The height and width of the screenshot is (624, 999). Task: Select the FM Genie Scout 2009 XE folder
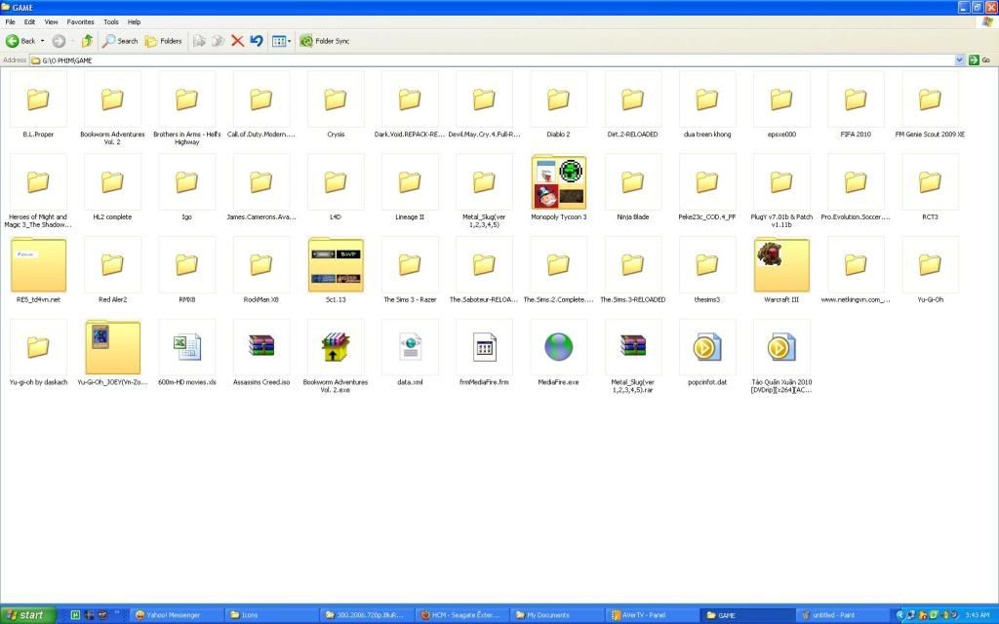(930, 105)
